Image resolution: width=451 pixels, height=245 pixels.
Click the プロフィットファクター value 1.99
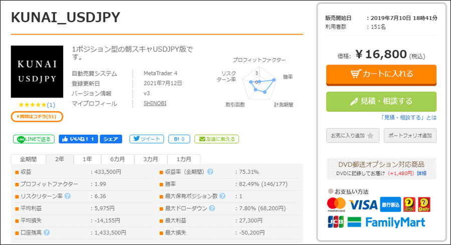(100, 184)
